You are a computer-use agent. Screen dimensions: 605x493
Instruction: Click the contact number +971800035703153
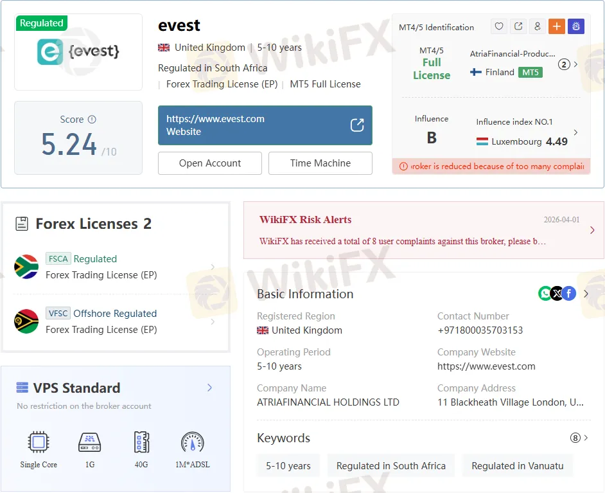click(480, 330)
